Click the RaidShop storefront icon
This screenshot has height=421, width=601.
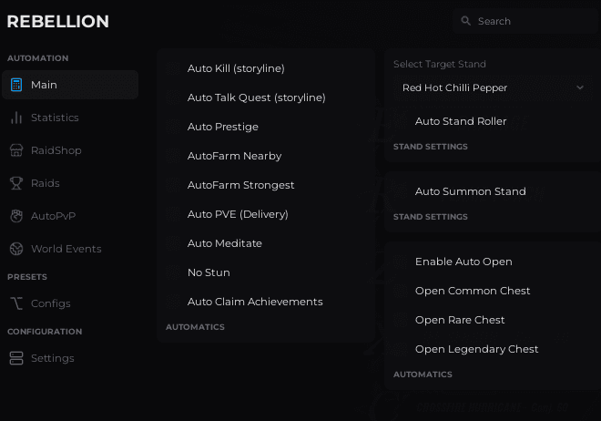pos(16,150)
